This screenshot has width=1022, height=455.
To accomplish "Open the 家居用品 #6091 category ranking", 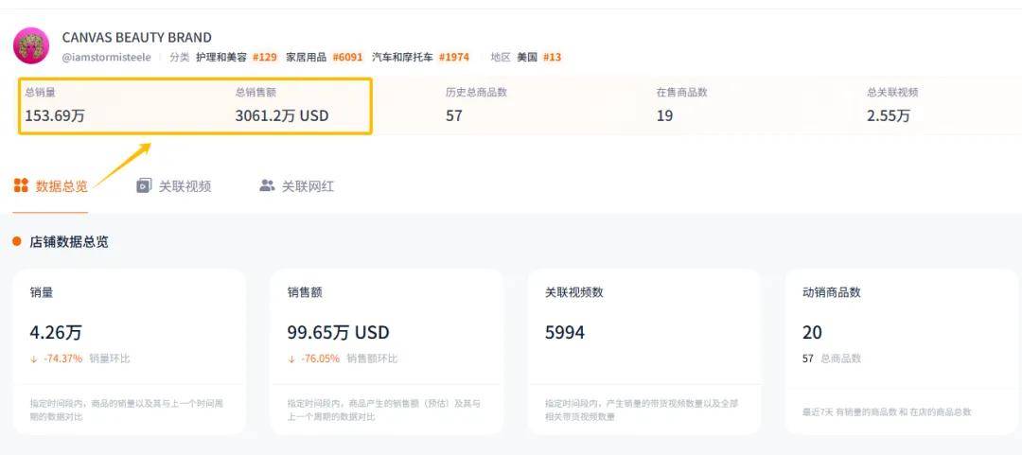I will [x=324, y=57].
